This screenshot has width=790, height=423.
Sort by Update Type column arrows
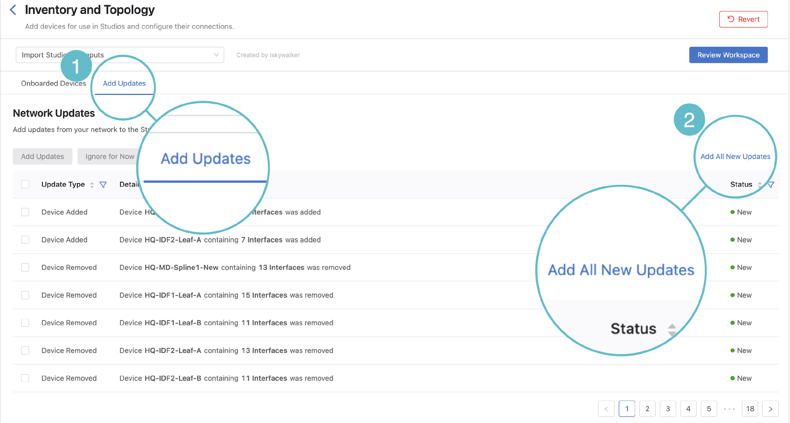click(92, 185)
